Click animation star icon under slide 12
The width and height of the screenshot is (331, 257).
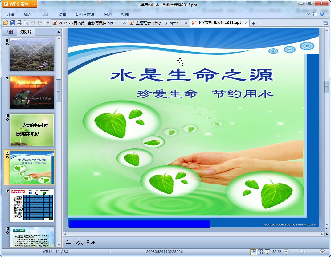(7, 195)
